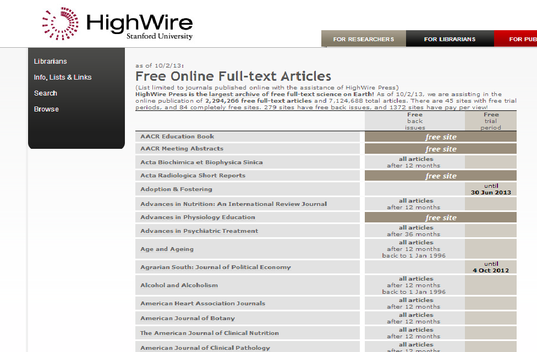Open the For Researchers tab
This screenshot has width=537, height=352.
[x=363, y=39]
